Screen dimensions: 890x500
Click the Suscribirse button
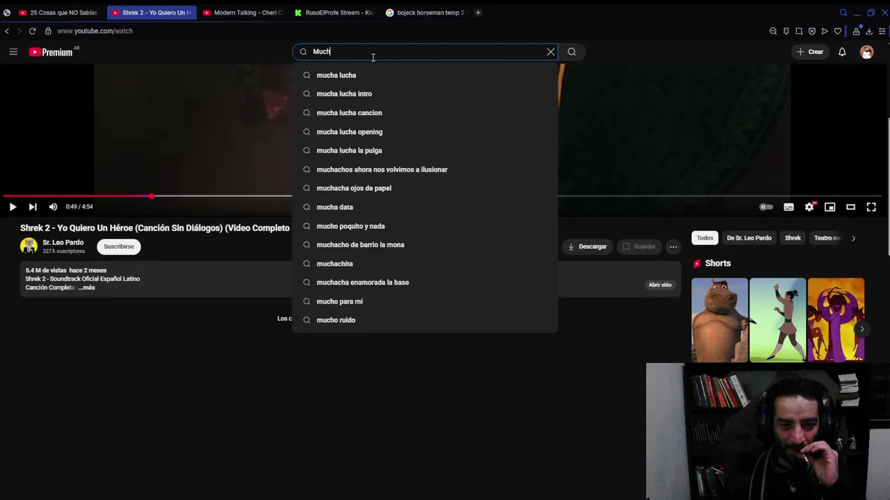pos(119,247)
